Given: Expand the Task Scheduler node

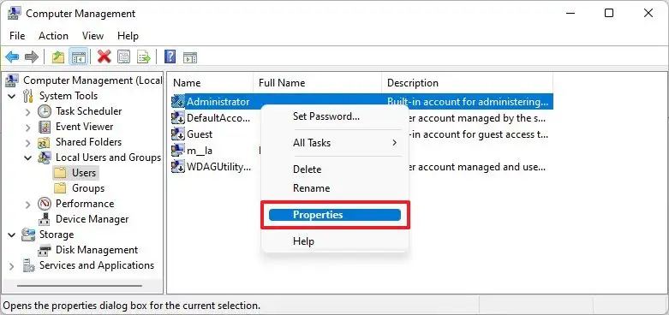Looking at the screenshot, I should click(27, 112).
